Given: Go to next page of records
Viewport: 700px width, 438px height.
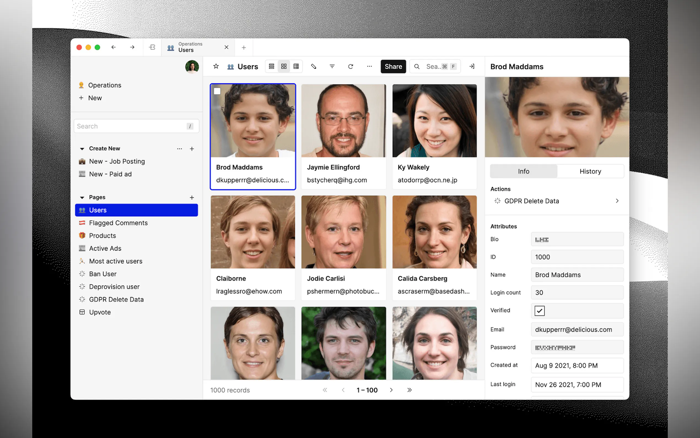Looking at the screenshot, I should [x=391, y=390].
